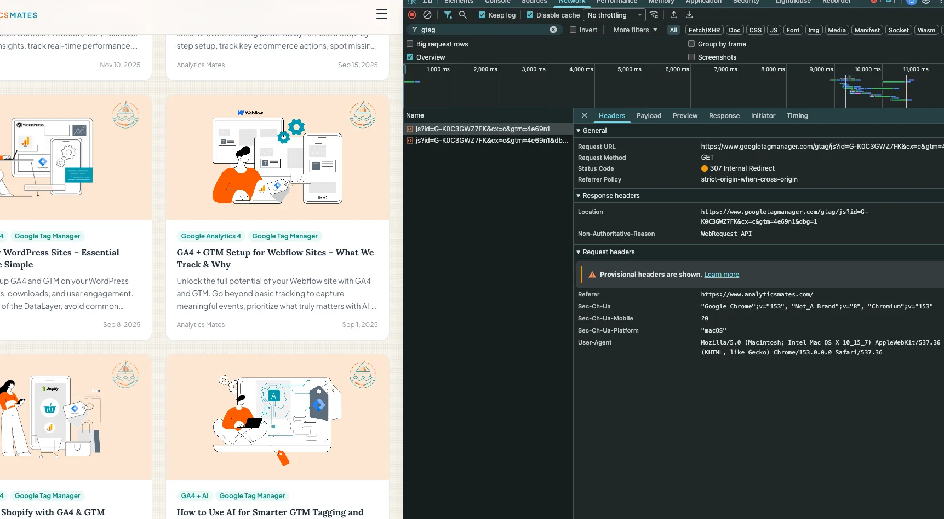
Task: Enable Screenshots checkbox
Action: tap(691, 57)
